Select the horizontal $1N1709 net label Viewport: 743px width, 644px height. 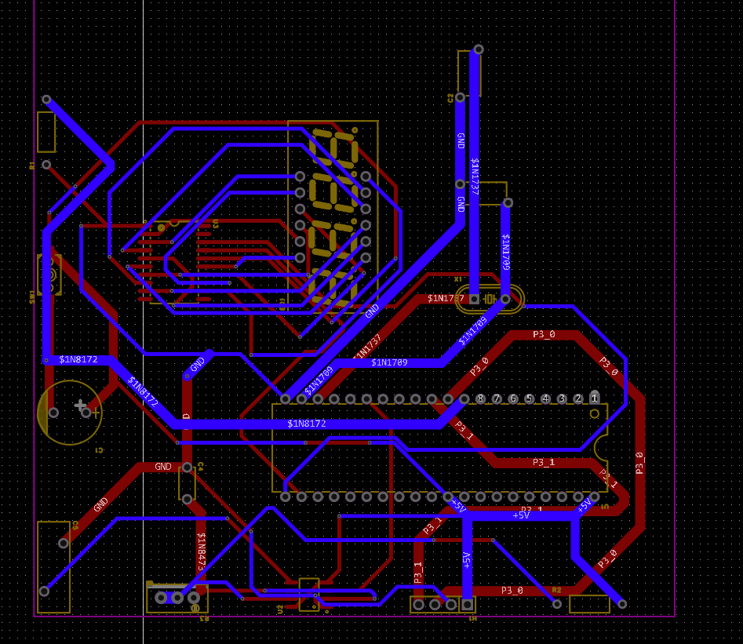point(389,362)
